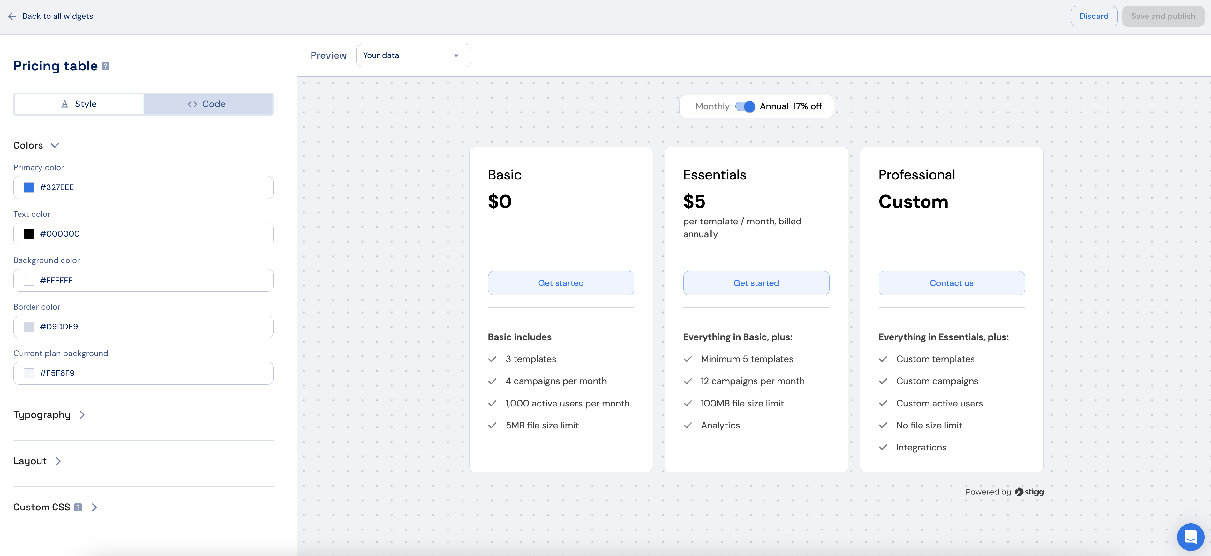Switch to the Code tab
This screenshot has height=556, width=1211.
[x=207, y=104]
